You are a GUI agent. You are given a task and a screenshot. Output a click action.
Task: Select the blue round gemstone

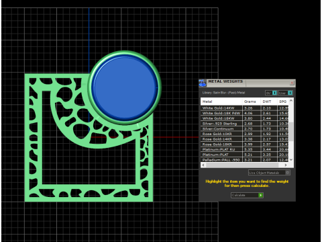point(125,87)
